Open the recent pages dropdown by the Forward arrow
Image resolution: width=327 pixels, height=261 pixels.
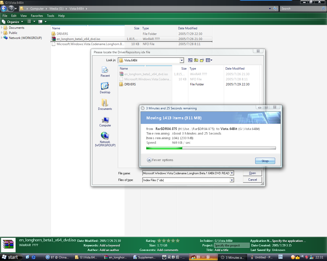[x=16, y=9]
